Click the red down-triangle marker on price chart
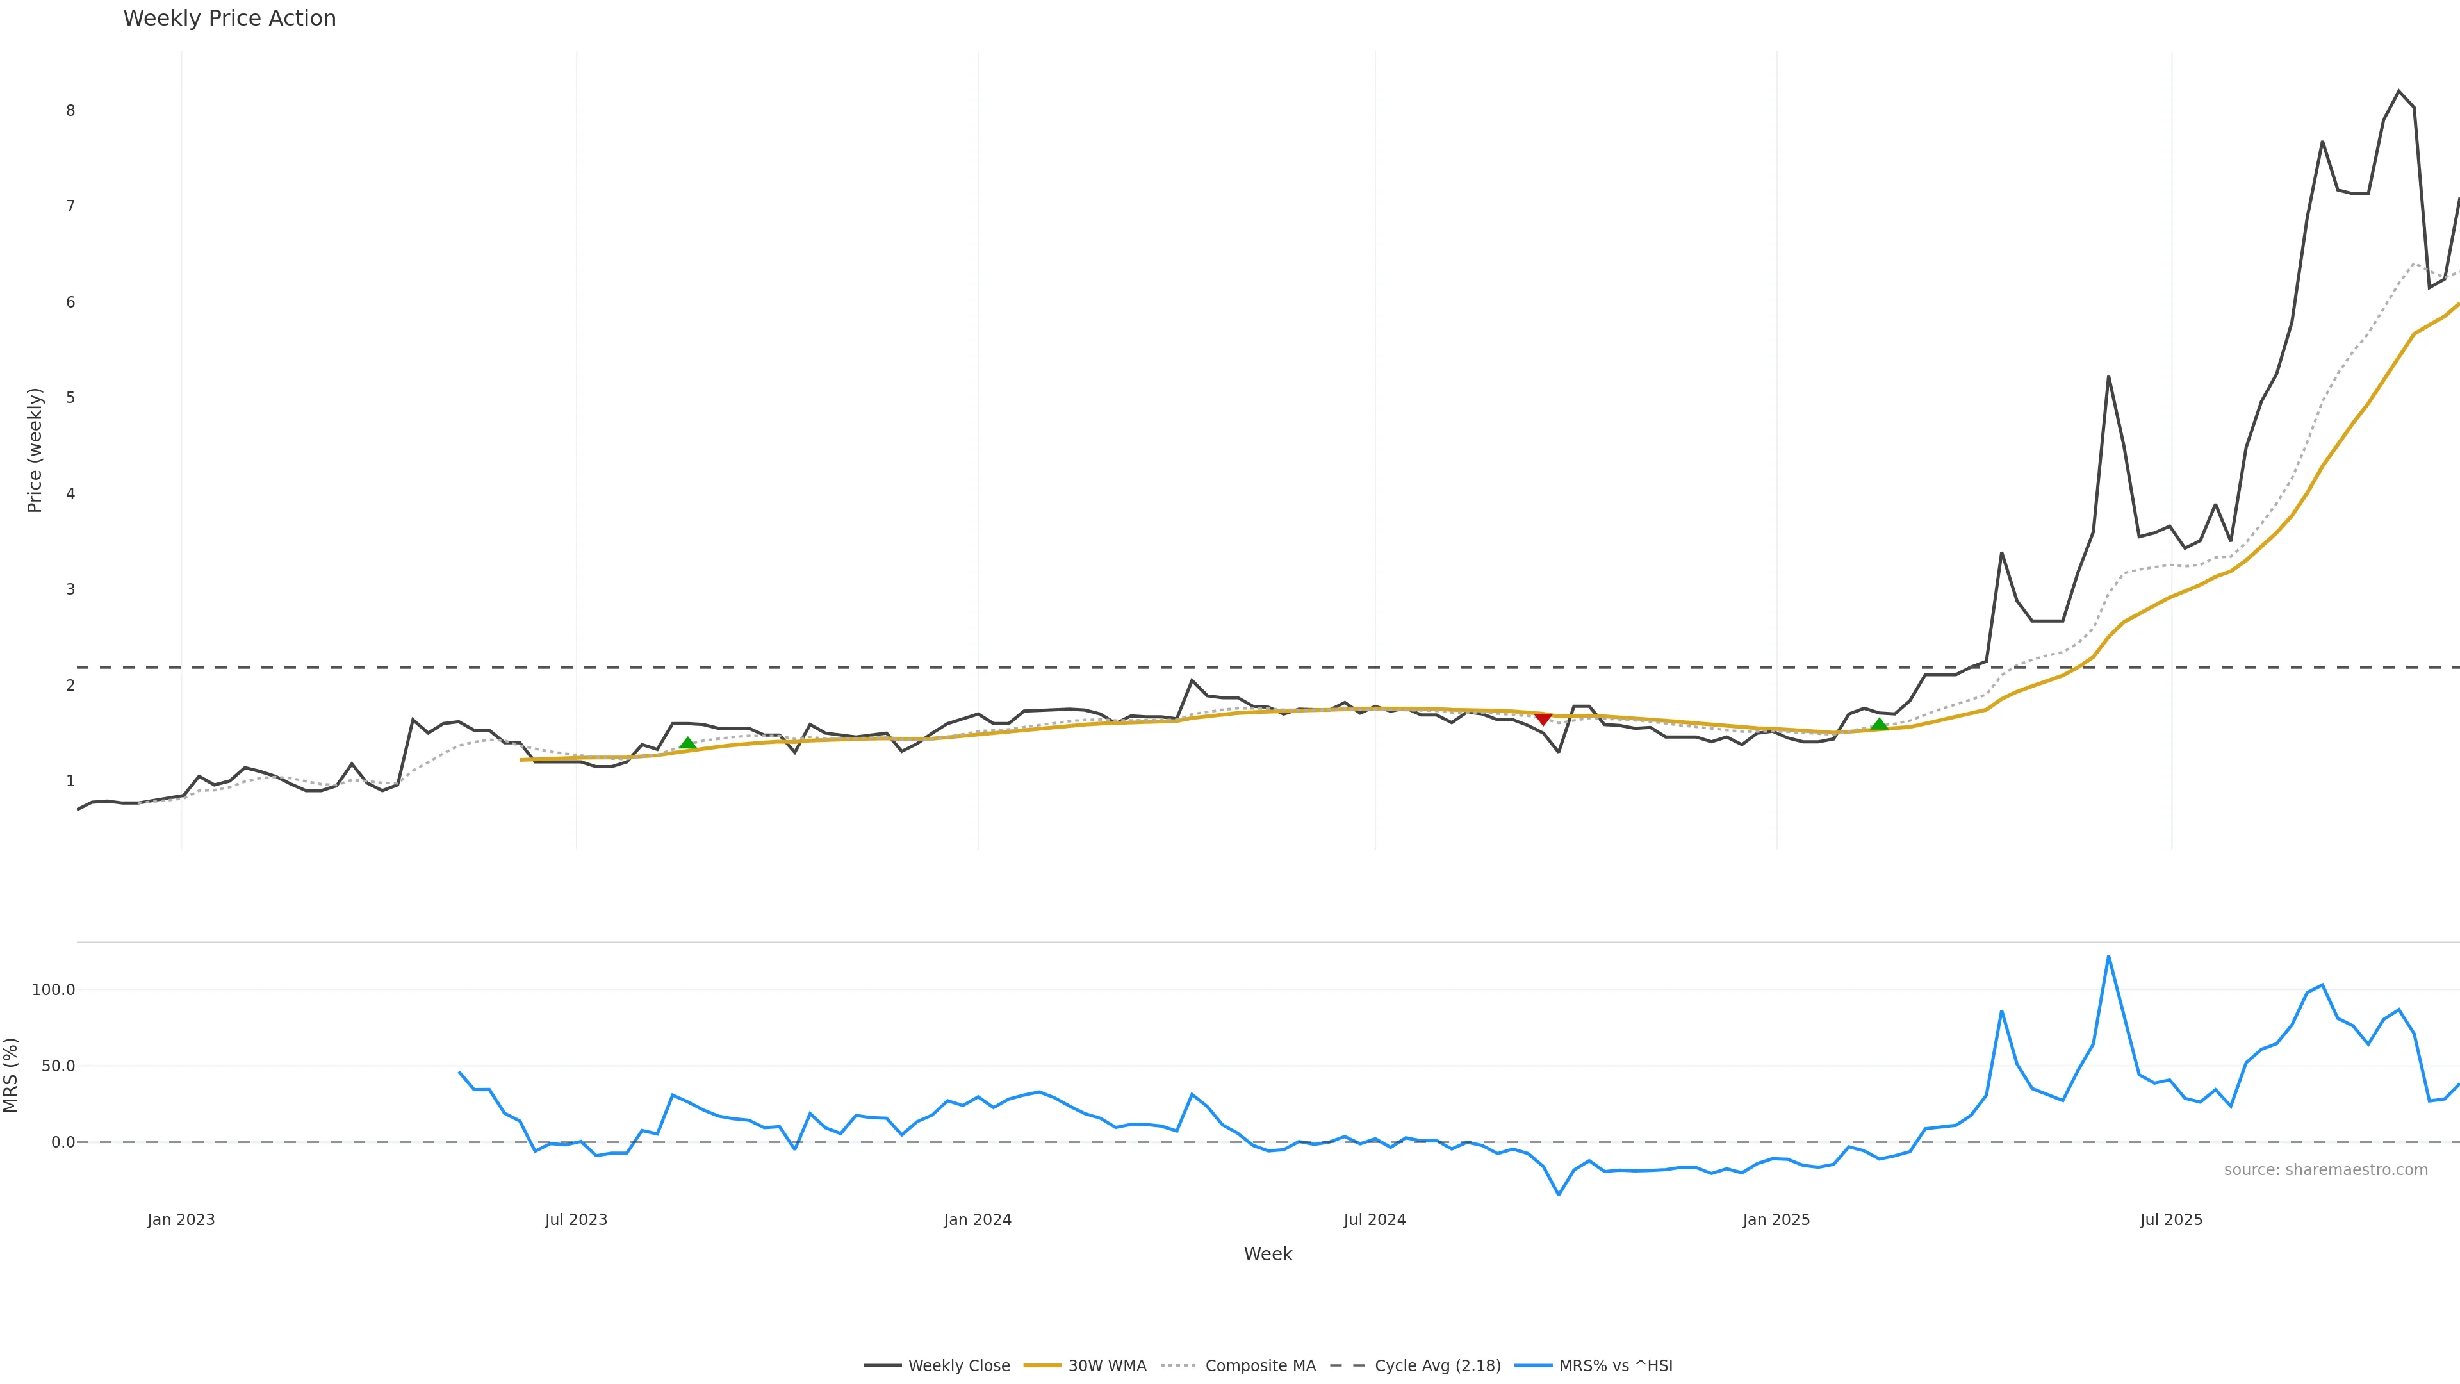Screen dimensions: 2460x1384 [x=1542, y=718]
